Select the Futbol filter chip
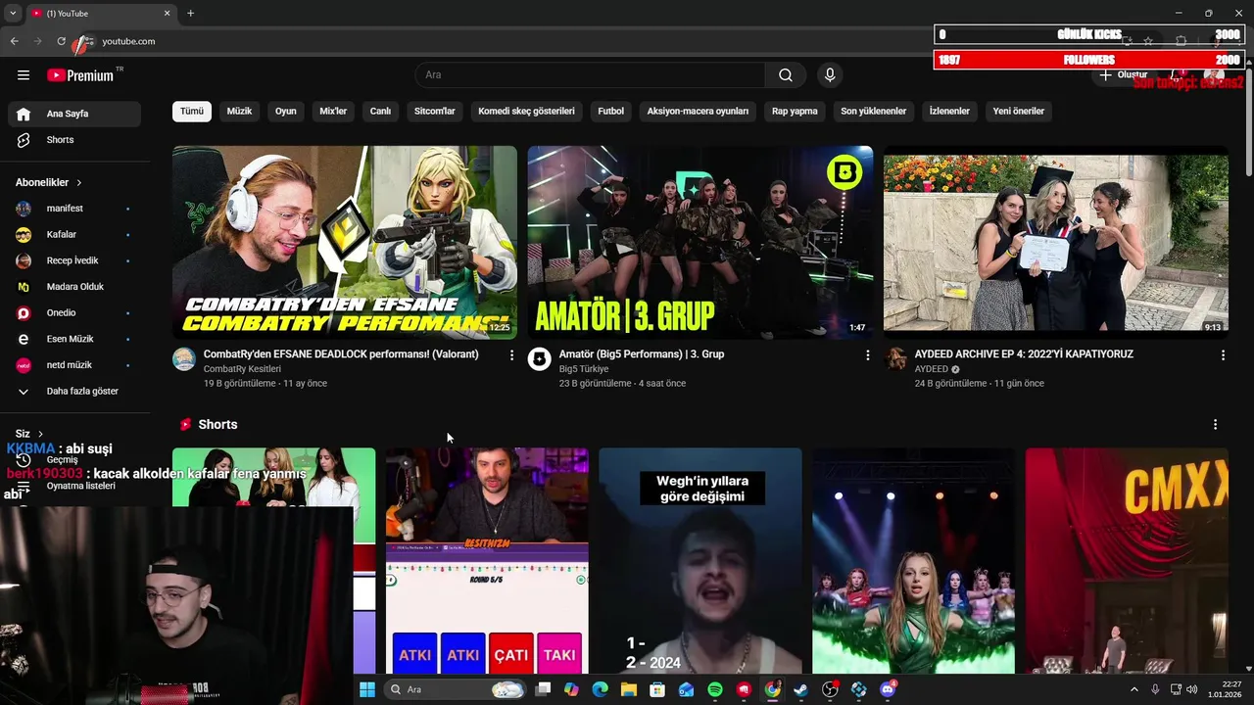This screenshot has height=705, width=1254. (x=610, y=111)
